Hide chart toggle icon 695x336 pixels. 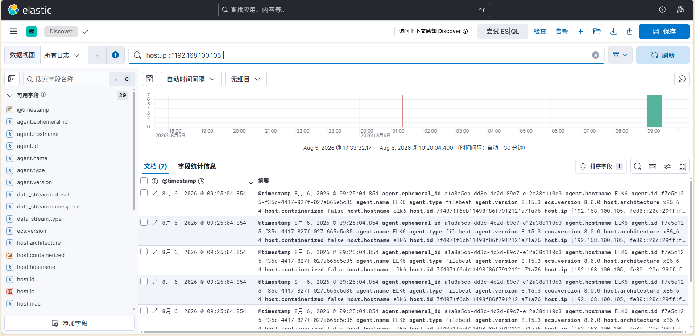149,79
